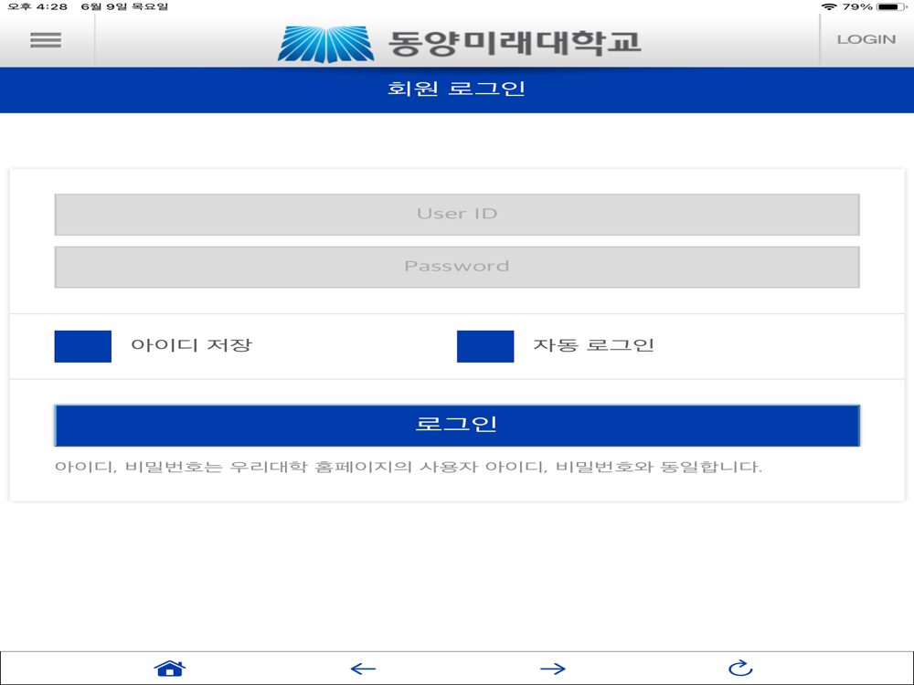The image size is (914, 685).
Task: Focus the Password input field
Action: 457,267
